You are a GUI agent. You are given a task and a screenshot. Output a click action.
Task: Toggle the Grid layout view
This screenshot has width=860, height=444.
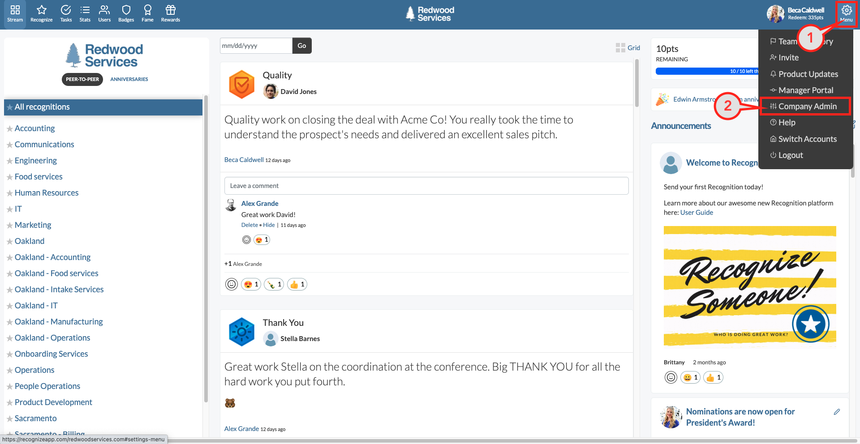point(628,47)
